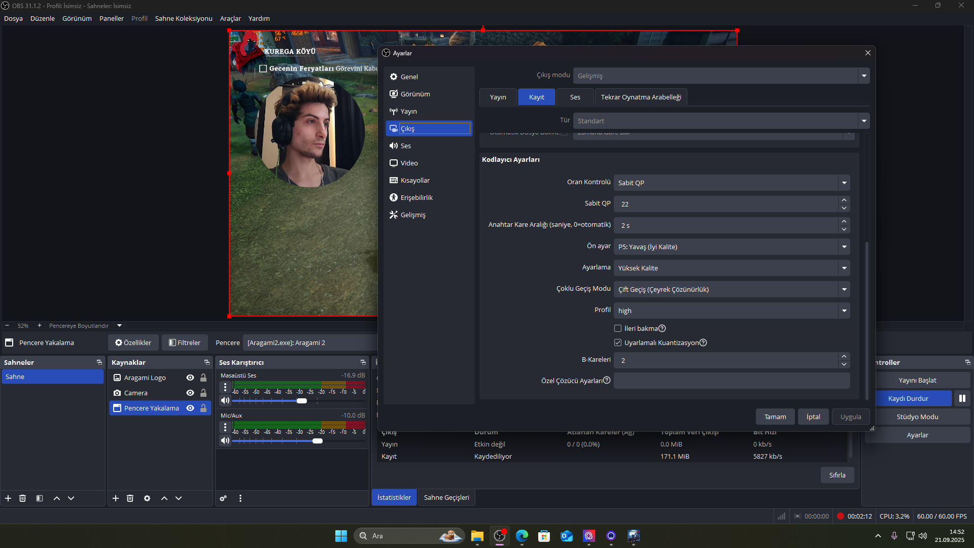Open the Sahne Koleksiyonu menu
Viewport: 974px width, 548px height.
pos(184,18)
